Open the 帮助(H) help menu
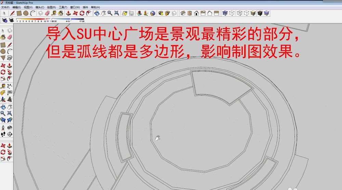The image size is (342, 190). (95, 8)
